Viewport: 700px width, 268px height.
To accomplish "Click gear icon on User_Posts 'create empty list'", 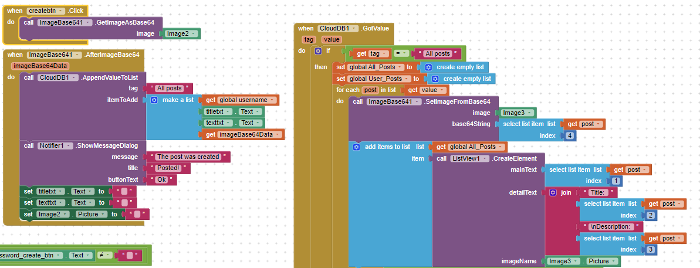I will (435, 79).
